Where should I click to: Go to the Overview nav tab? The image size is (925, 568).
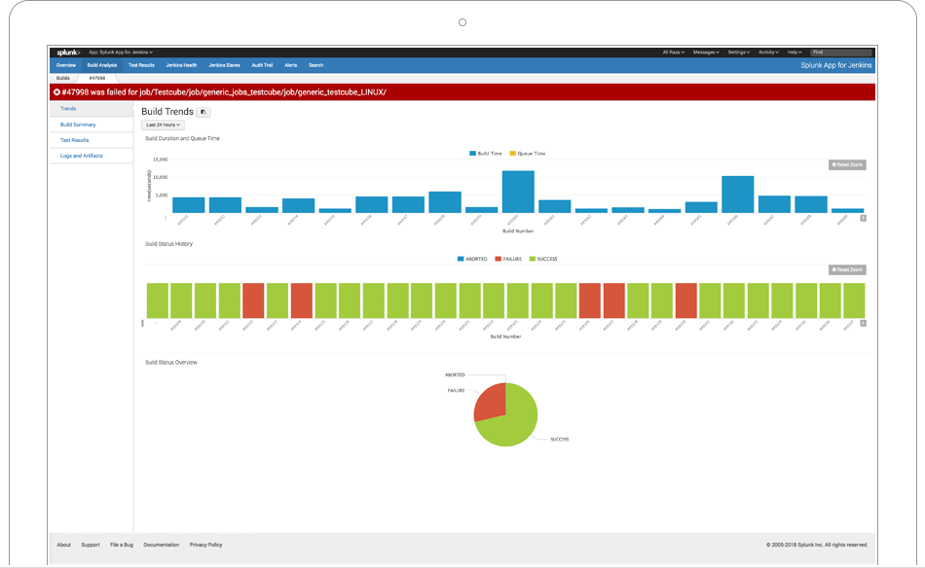pyautogui.click(x=66, y=65)
